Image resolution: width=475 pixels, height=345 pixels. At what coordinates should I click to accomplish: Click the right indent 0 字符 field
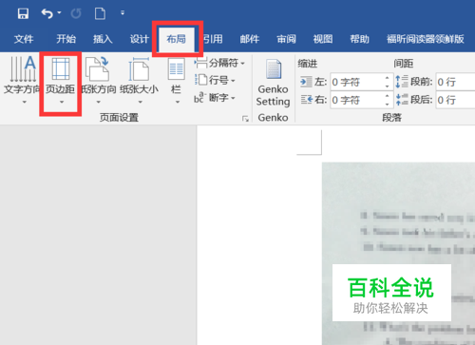(x=357, y=100)
